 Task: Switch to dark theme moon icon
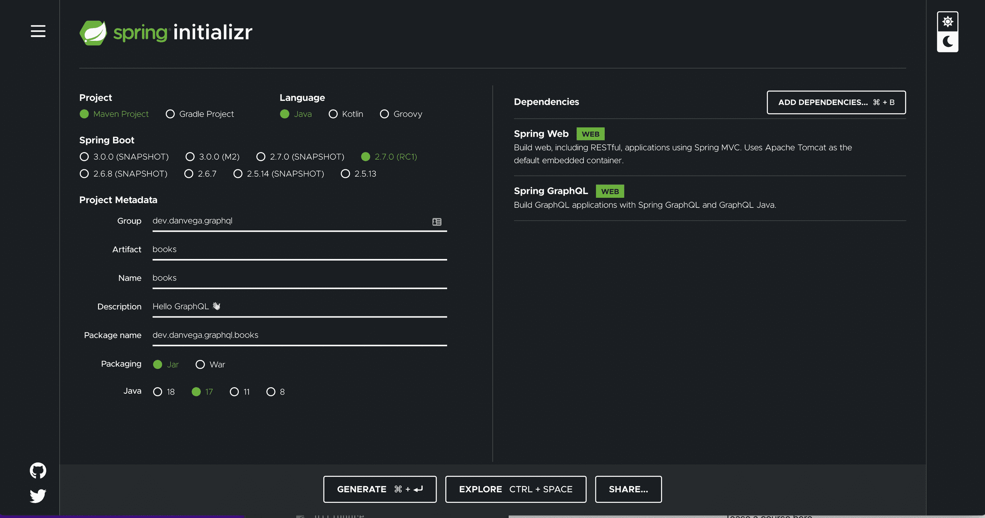coord(947,42)
